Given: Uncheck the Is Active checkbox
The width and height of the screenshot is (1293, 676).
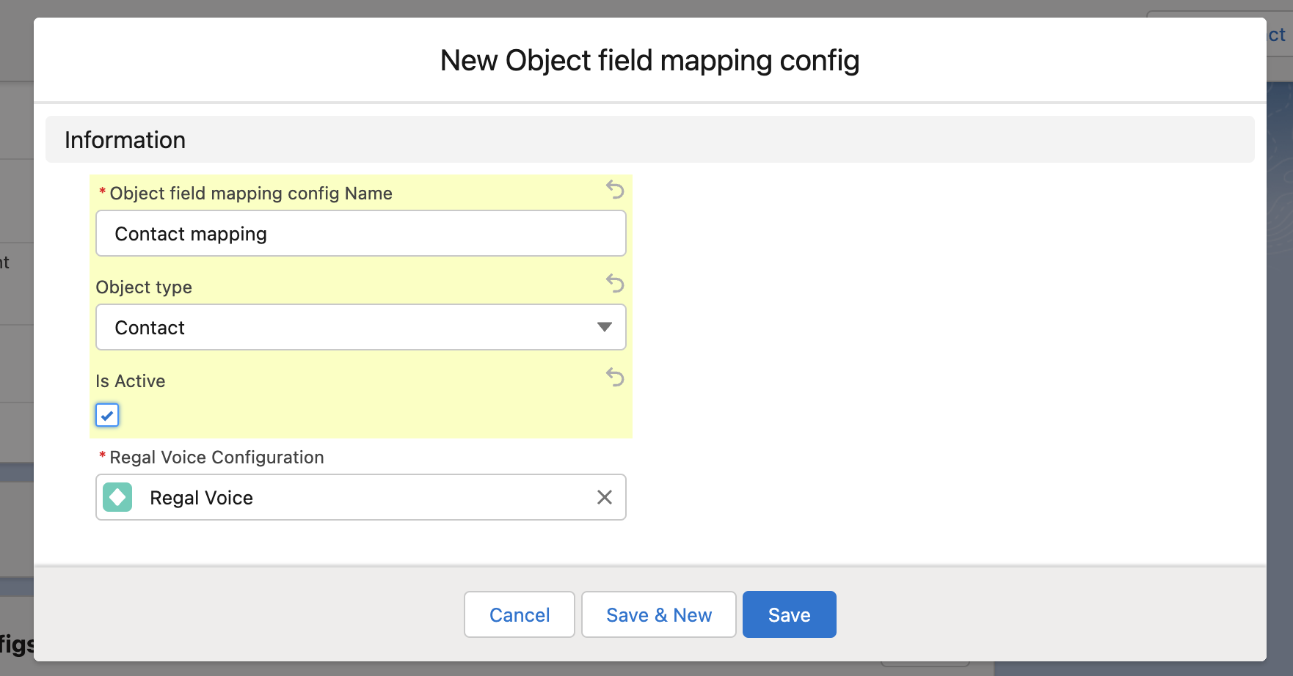Looking at the screenshot, I should tap(107, 415).
